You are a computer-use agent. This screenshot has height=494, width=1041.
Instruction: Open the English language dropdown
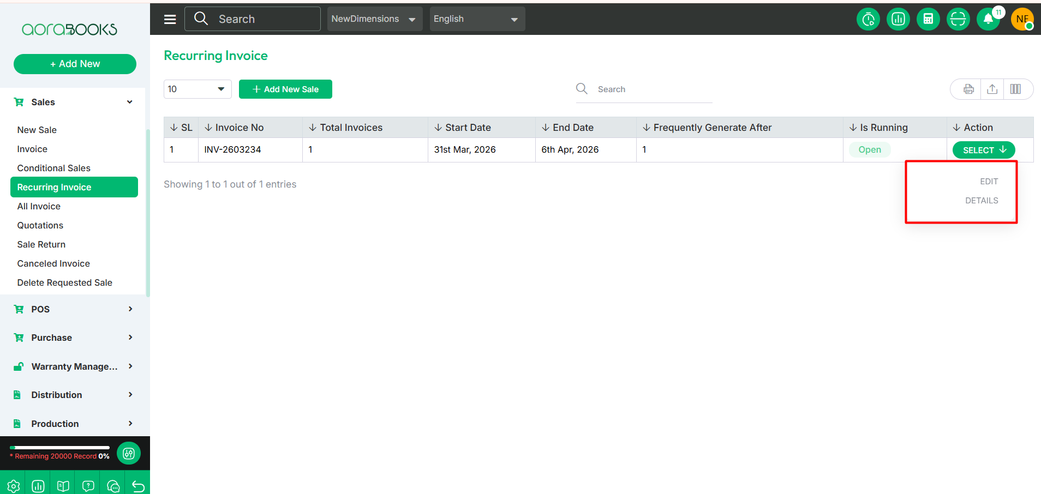point(477,19)
